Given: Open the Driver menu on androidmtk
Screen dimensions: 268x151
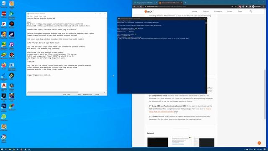Looking at the screenshot, I should pyautogui.click(x=229, y=11).
